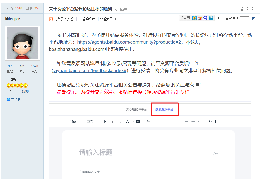Click the 复制链接 copy link
This screenshot has width=275, height=179.
[x=121, y=9]
